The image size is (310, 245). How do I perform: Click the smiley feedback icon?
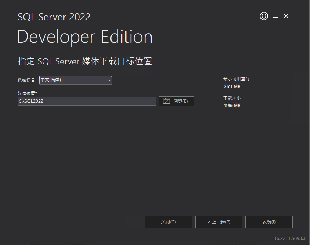tap(264, 16)
